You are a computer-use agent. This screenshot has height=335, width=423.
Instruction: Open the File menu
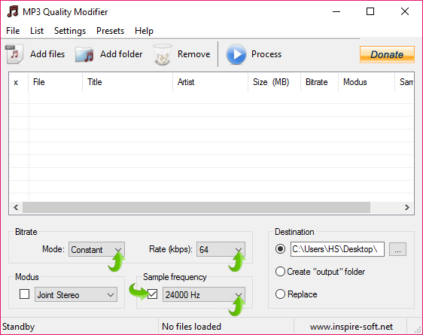pos(13,31)
